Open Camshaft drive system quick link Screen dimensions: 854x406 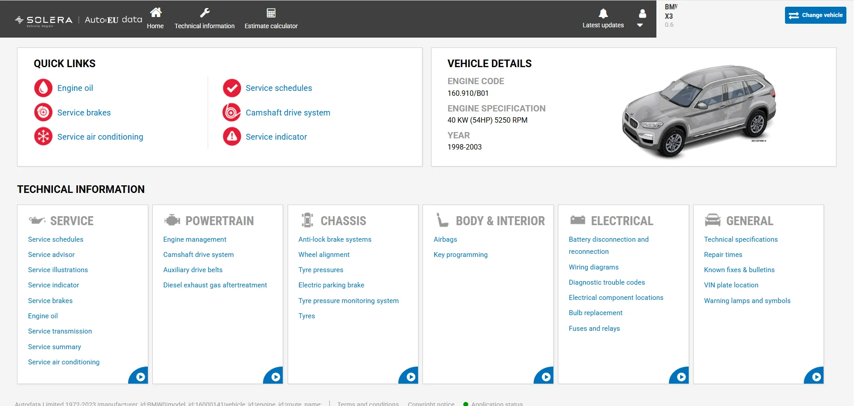[288, 113]
